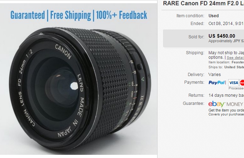Click 'Free Shipping' in the image banner
The height and width of the screenshot is (158, 244).
(70, 15)
